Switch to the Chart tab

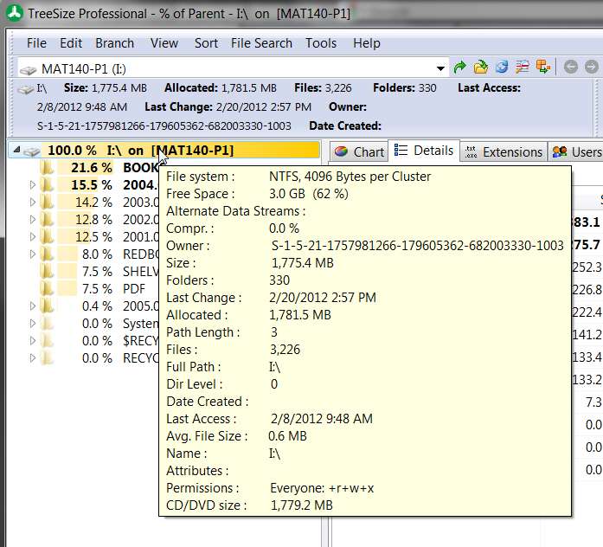(359, 152)
